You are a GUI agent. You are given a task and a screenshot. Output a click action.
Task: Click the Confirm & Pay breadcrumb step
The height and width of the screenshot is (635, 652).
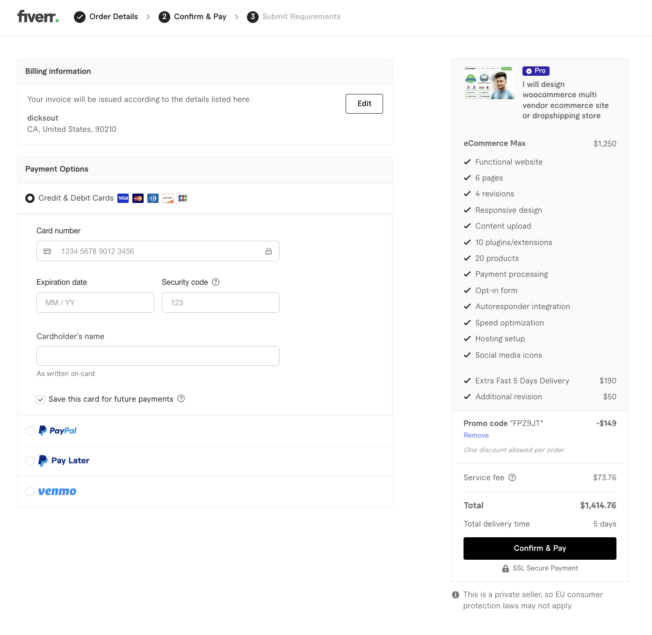[x=193, y=17]
